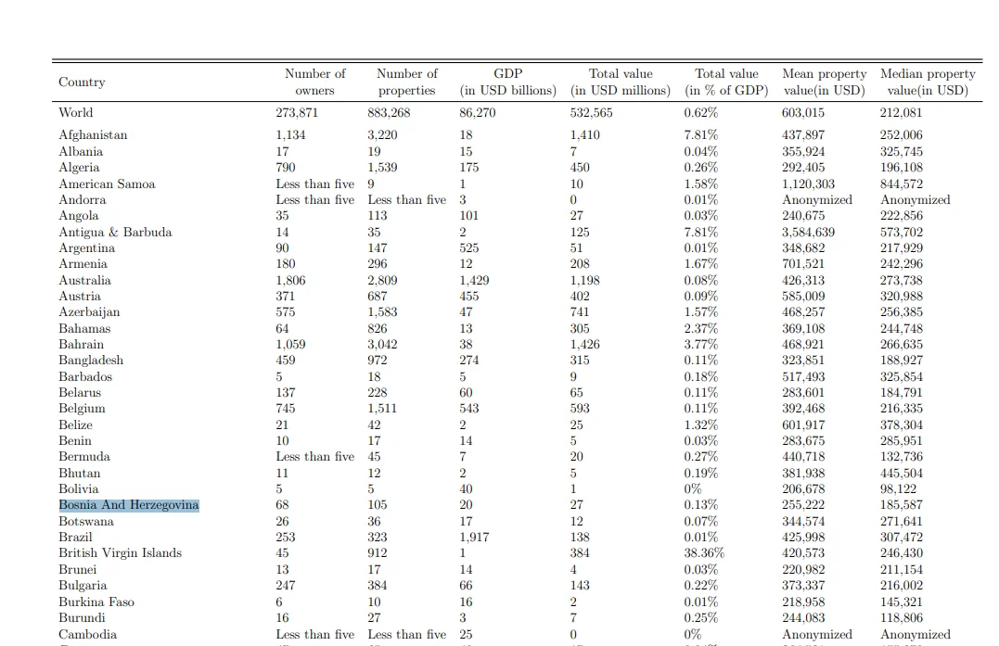Viewport: 999px width, 646px height.
Task: Click the Afghanistan country name
Action: coord(93,135)
